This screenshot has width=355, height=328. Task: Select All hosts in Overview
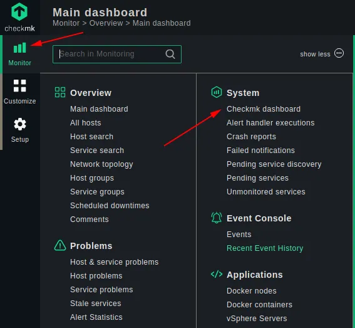point(86,123)
